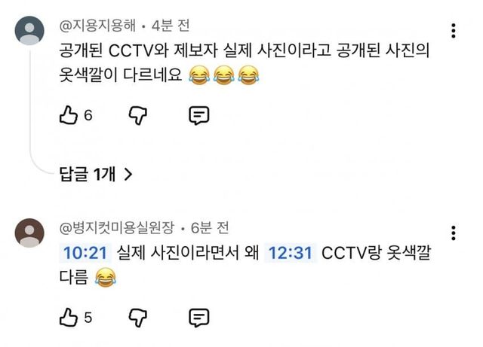This screenshot has width=483, height=347.
Task: Click the 5 like count
Action: coord(88,318)
